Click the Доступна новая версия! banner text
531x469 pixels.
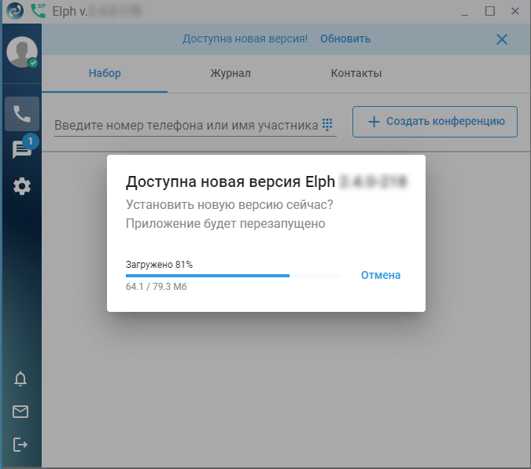pos(245,38)
